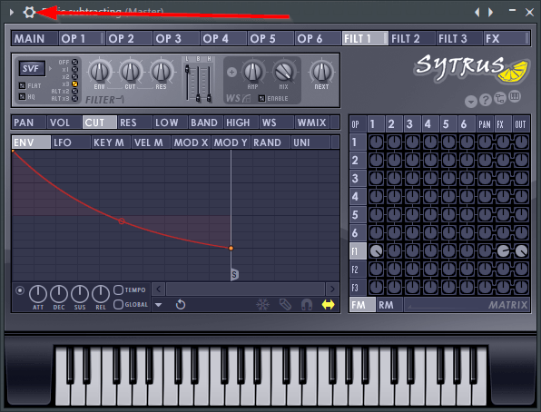Open the Sytrus options round dropdown button
541x412 pixels.
[470, 102]
